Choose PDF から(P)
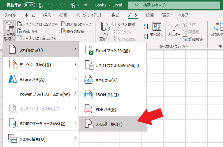 click(113, 109)
